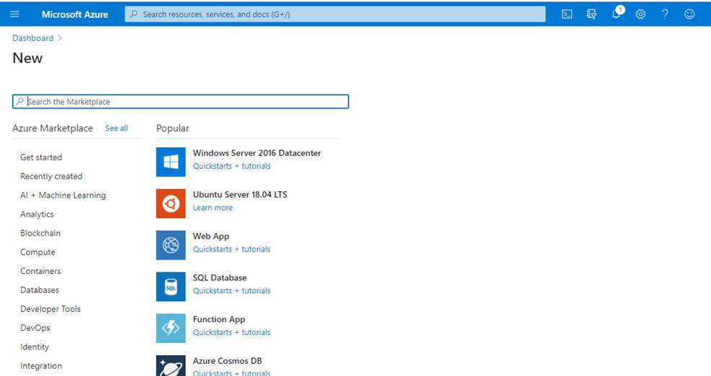Screen dimensions: 711x376
Task: Click the Microsoft Azure logo text
Action: coord(75,14)
